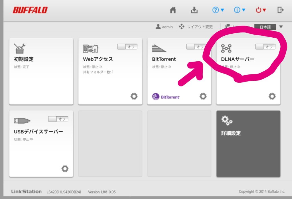292x199 pixels.
Task: Toggle the Webアクセス switch on
Action: coord(127,47)
